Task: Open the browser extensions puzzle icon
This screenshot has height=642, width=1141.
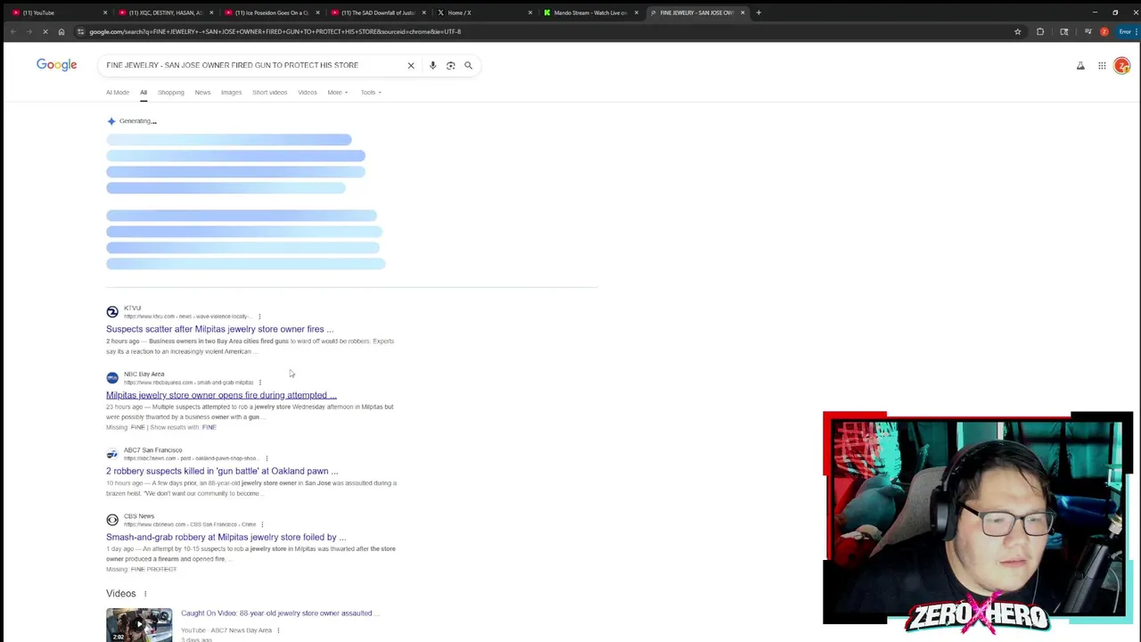Action: [1040, 31]
